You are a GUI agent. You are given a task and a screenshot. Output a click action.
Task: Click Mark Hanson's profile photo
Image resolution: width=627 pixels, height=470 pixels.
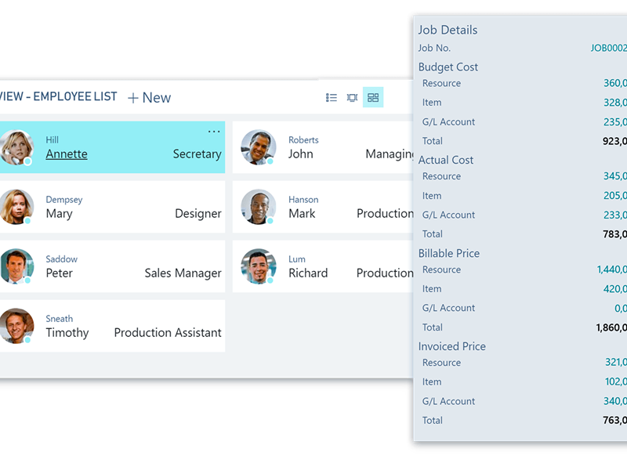[258, 207]
